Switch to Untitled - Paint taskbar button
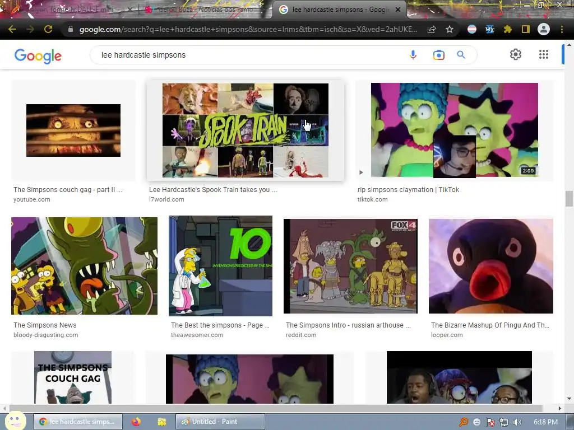Viewport: 574px width, 430px height. pos(220,422)
